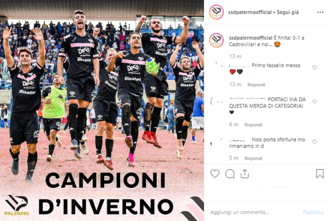Reply to the 'PORTACI VIA' comment
The width and height of the screenshot is (327, 221).
pyautogui.click(x=253, y=125)
